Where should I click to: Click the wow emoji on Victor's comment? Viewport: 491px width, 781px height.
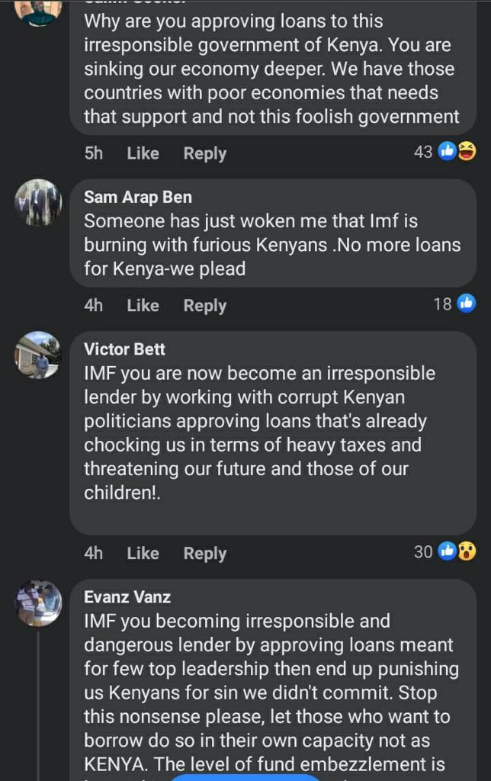tap(467, 551)
